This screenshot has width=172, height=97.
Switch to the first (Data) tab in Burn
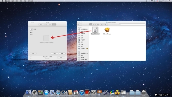click(x=41, y=25)
